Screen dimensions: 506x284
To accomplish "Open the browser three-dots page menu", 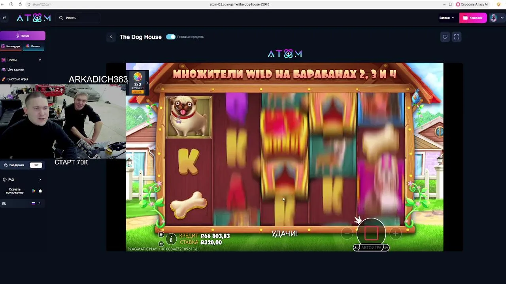I will tap(444, 4).
